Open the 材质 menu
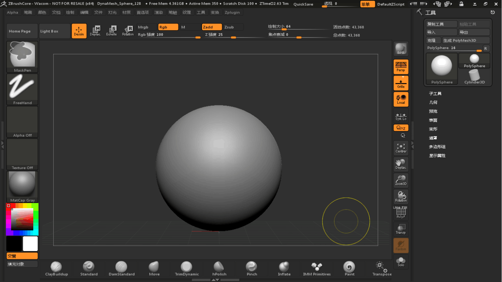This screenshot has height=282, width=502. [126, 12]
